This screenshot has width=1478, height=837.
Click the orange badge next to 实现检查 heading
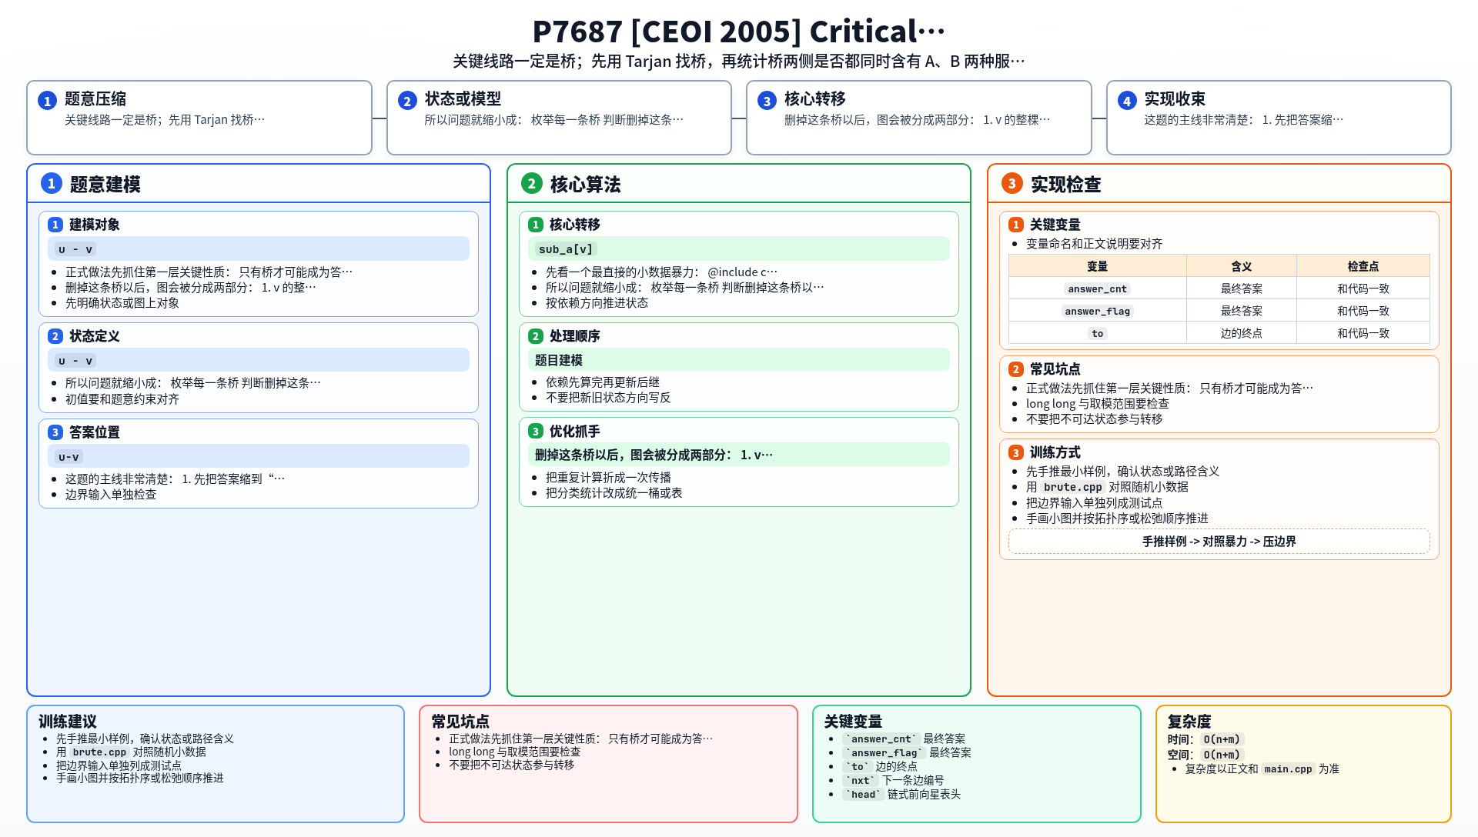[x=1012, y=183]
